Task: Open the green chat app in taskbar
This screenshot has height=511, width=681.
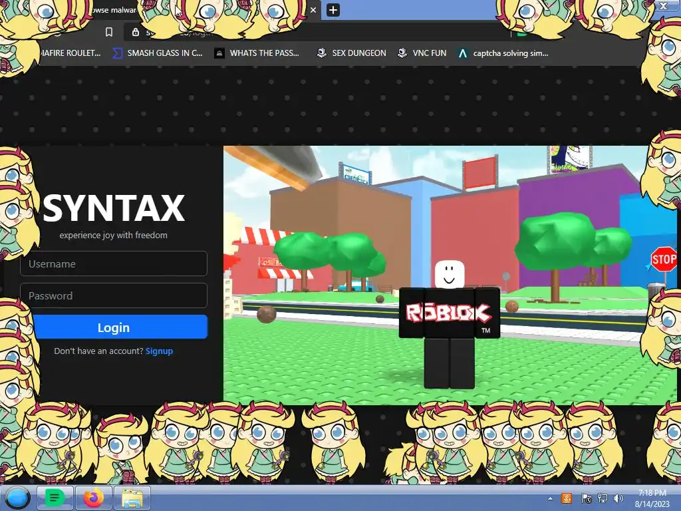Action: pyautogui.click(x=55, y=498)
